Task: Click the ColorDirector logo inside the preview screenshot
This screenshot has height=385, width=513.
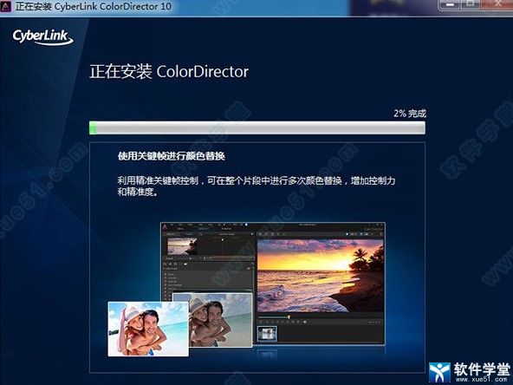Action: (x=166, y=227)
